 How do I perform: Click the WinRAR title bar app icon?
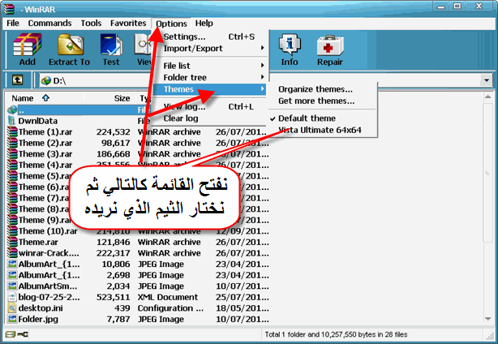pos(10,9)
